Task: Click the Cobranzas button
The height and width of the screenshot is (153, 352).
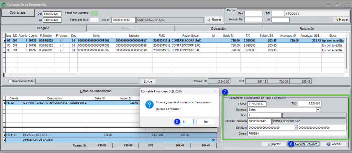Action: [x=18, y=13]
